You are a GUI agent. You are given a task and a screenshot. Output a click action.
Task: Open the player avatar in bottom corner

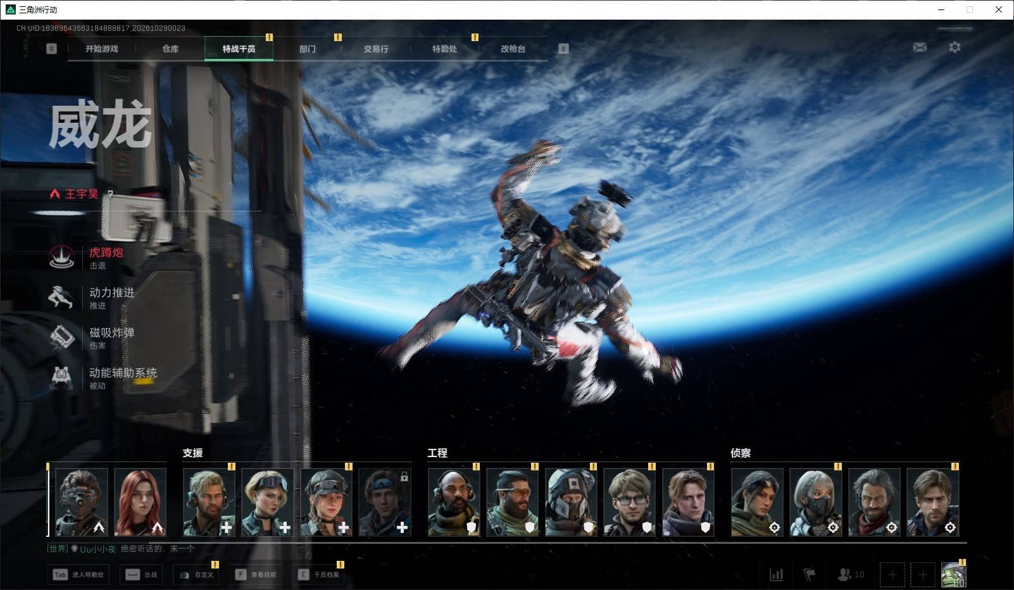pos(953,575)
